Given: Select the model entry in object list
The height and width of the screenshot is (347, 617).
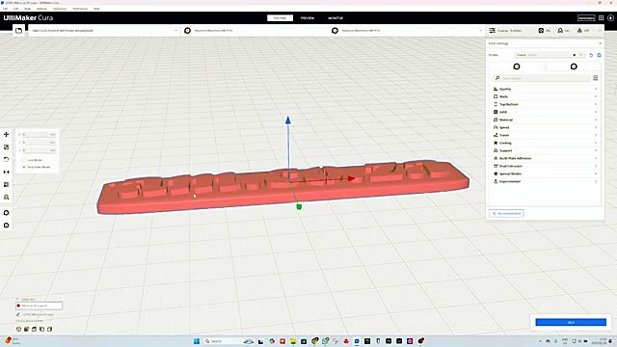Looking at the screenshot, I should [39, 306].
